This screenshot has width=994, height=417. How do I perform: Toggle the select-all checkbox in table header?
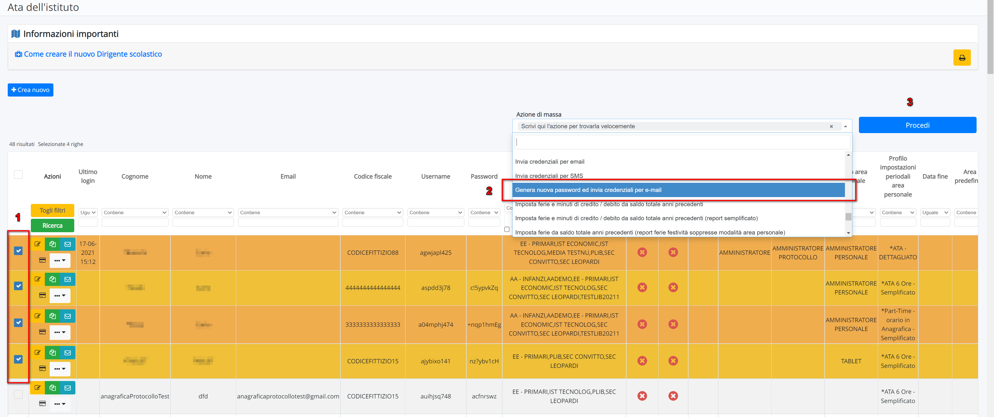click(18, 175)
